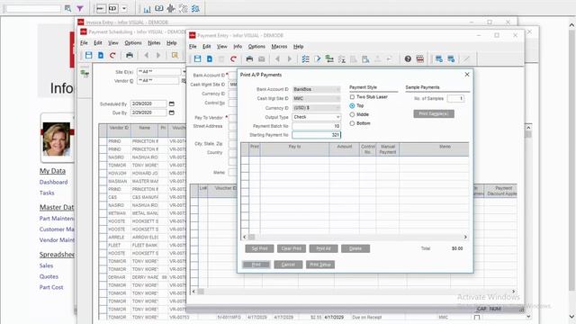Screen dimensions: 576x324
Task: Click Next arrow in Payment Entry toolbar
Action: [290, 58]
